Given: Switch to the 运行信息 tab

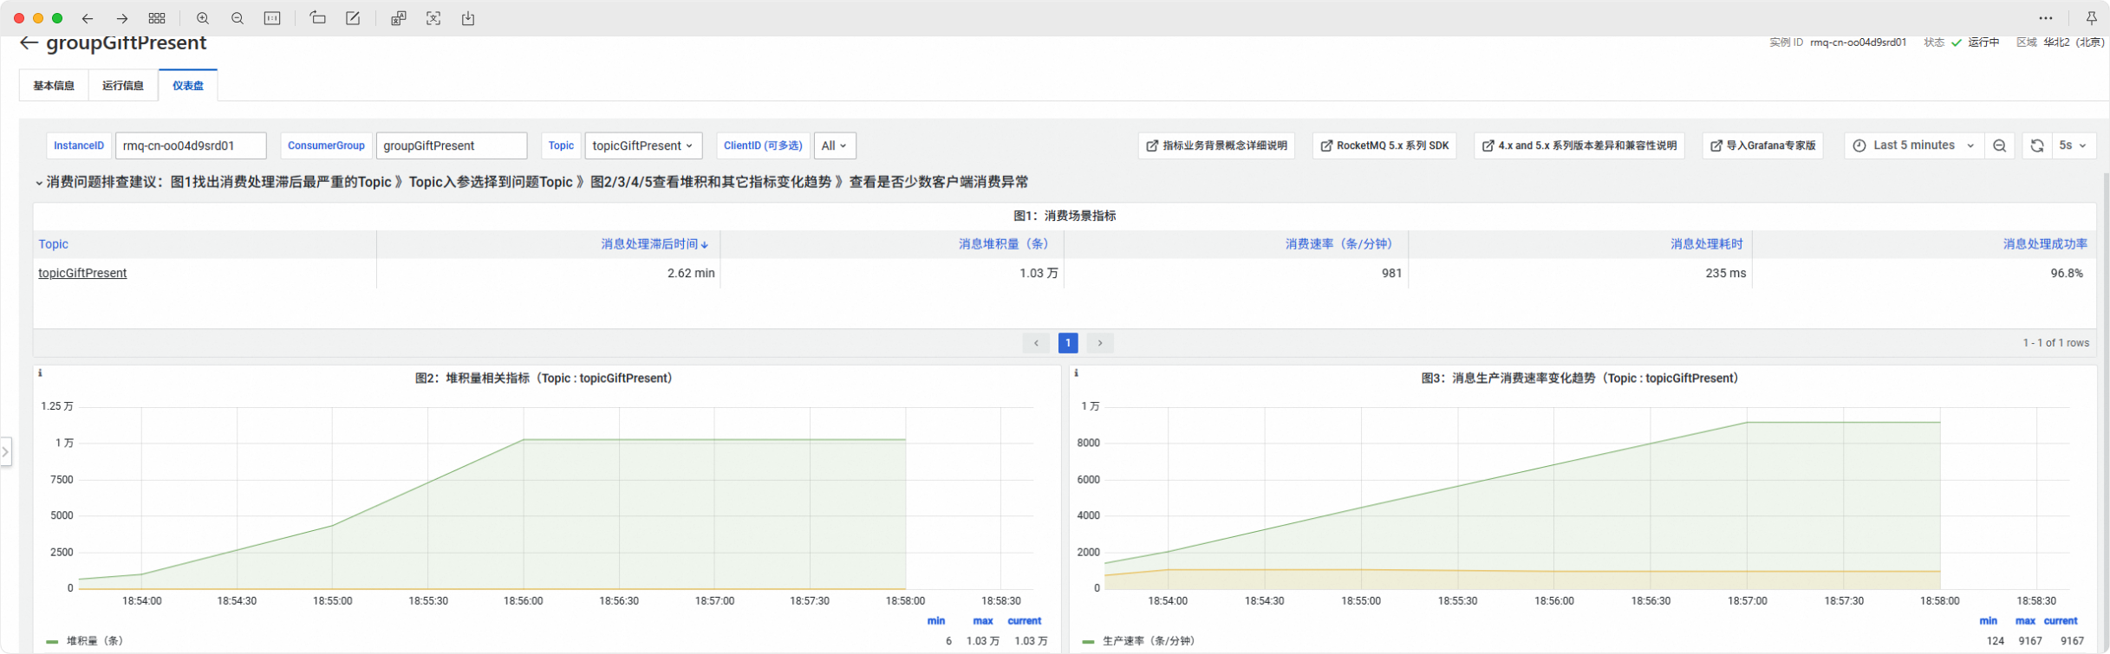Looking at the screenshot, I should click(x=123, y=86).
